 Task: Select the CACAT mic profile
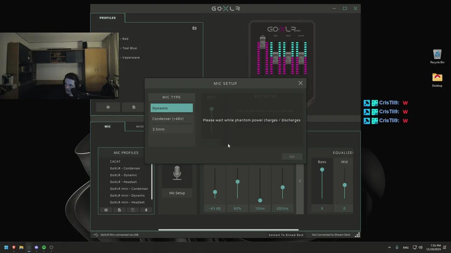pyautogui.click(x=115, y=162)
